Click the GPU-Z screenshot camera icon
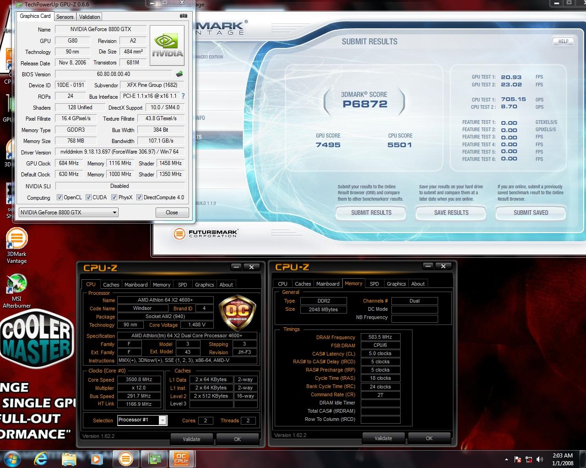This screenshot has height=468, width=586. pos(184,16)
